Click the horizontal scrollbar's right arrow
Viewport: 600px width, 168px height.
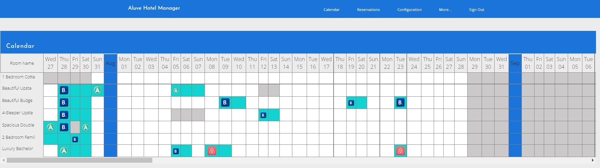593,160
